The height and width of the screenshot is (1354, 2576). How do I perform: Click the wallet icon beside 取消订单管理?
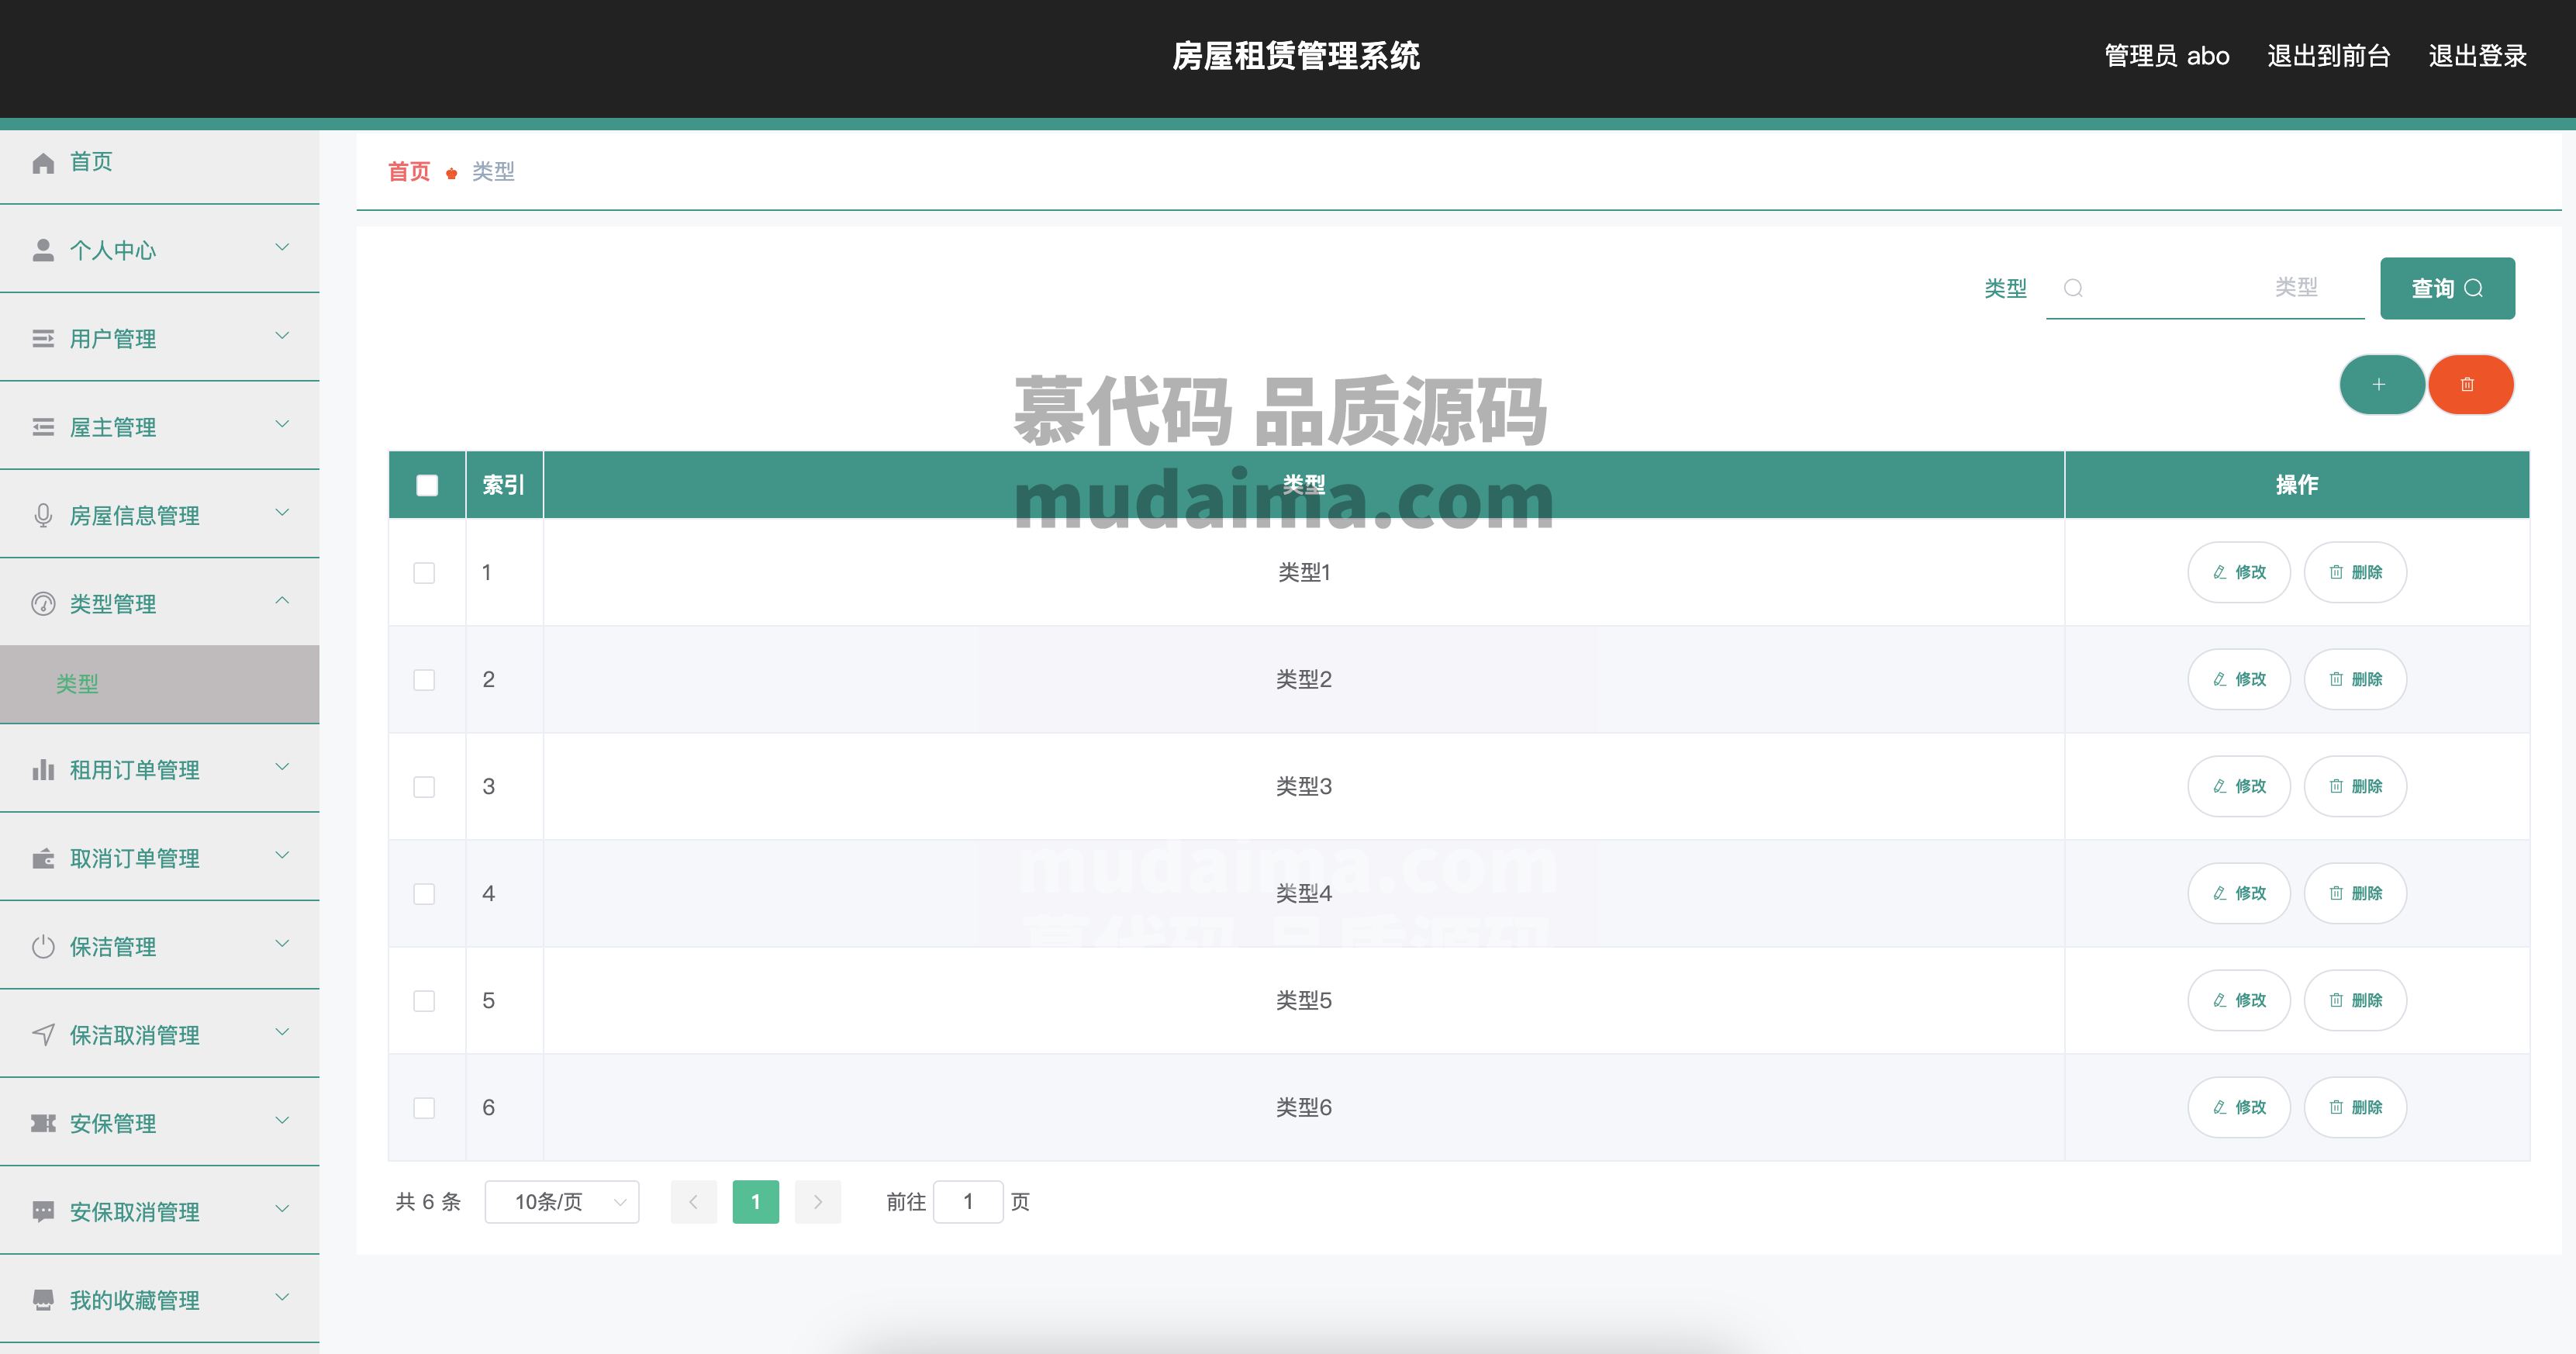tap(43, 858)
